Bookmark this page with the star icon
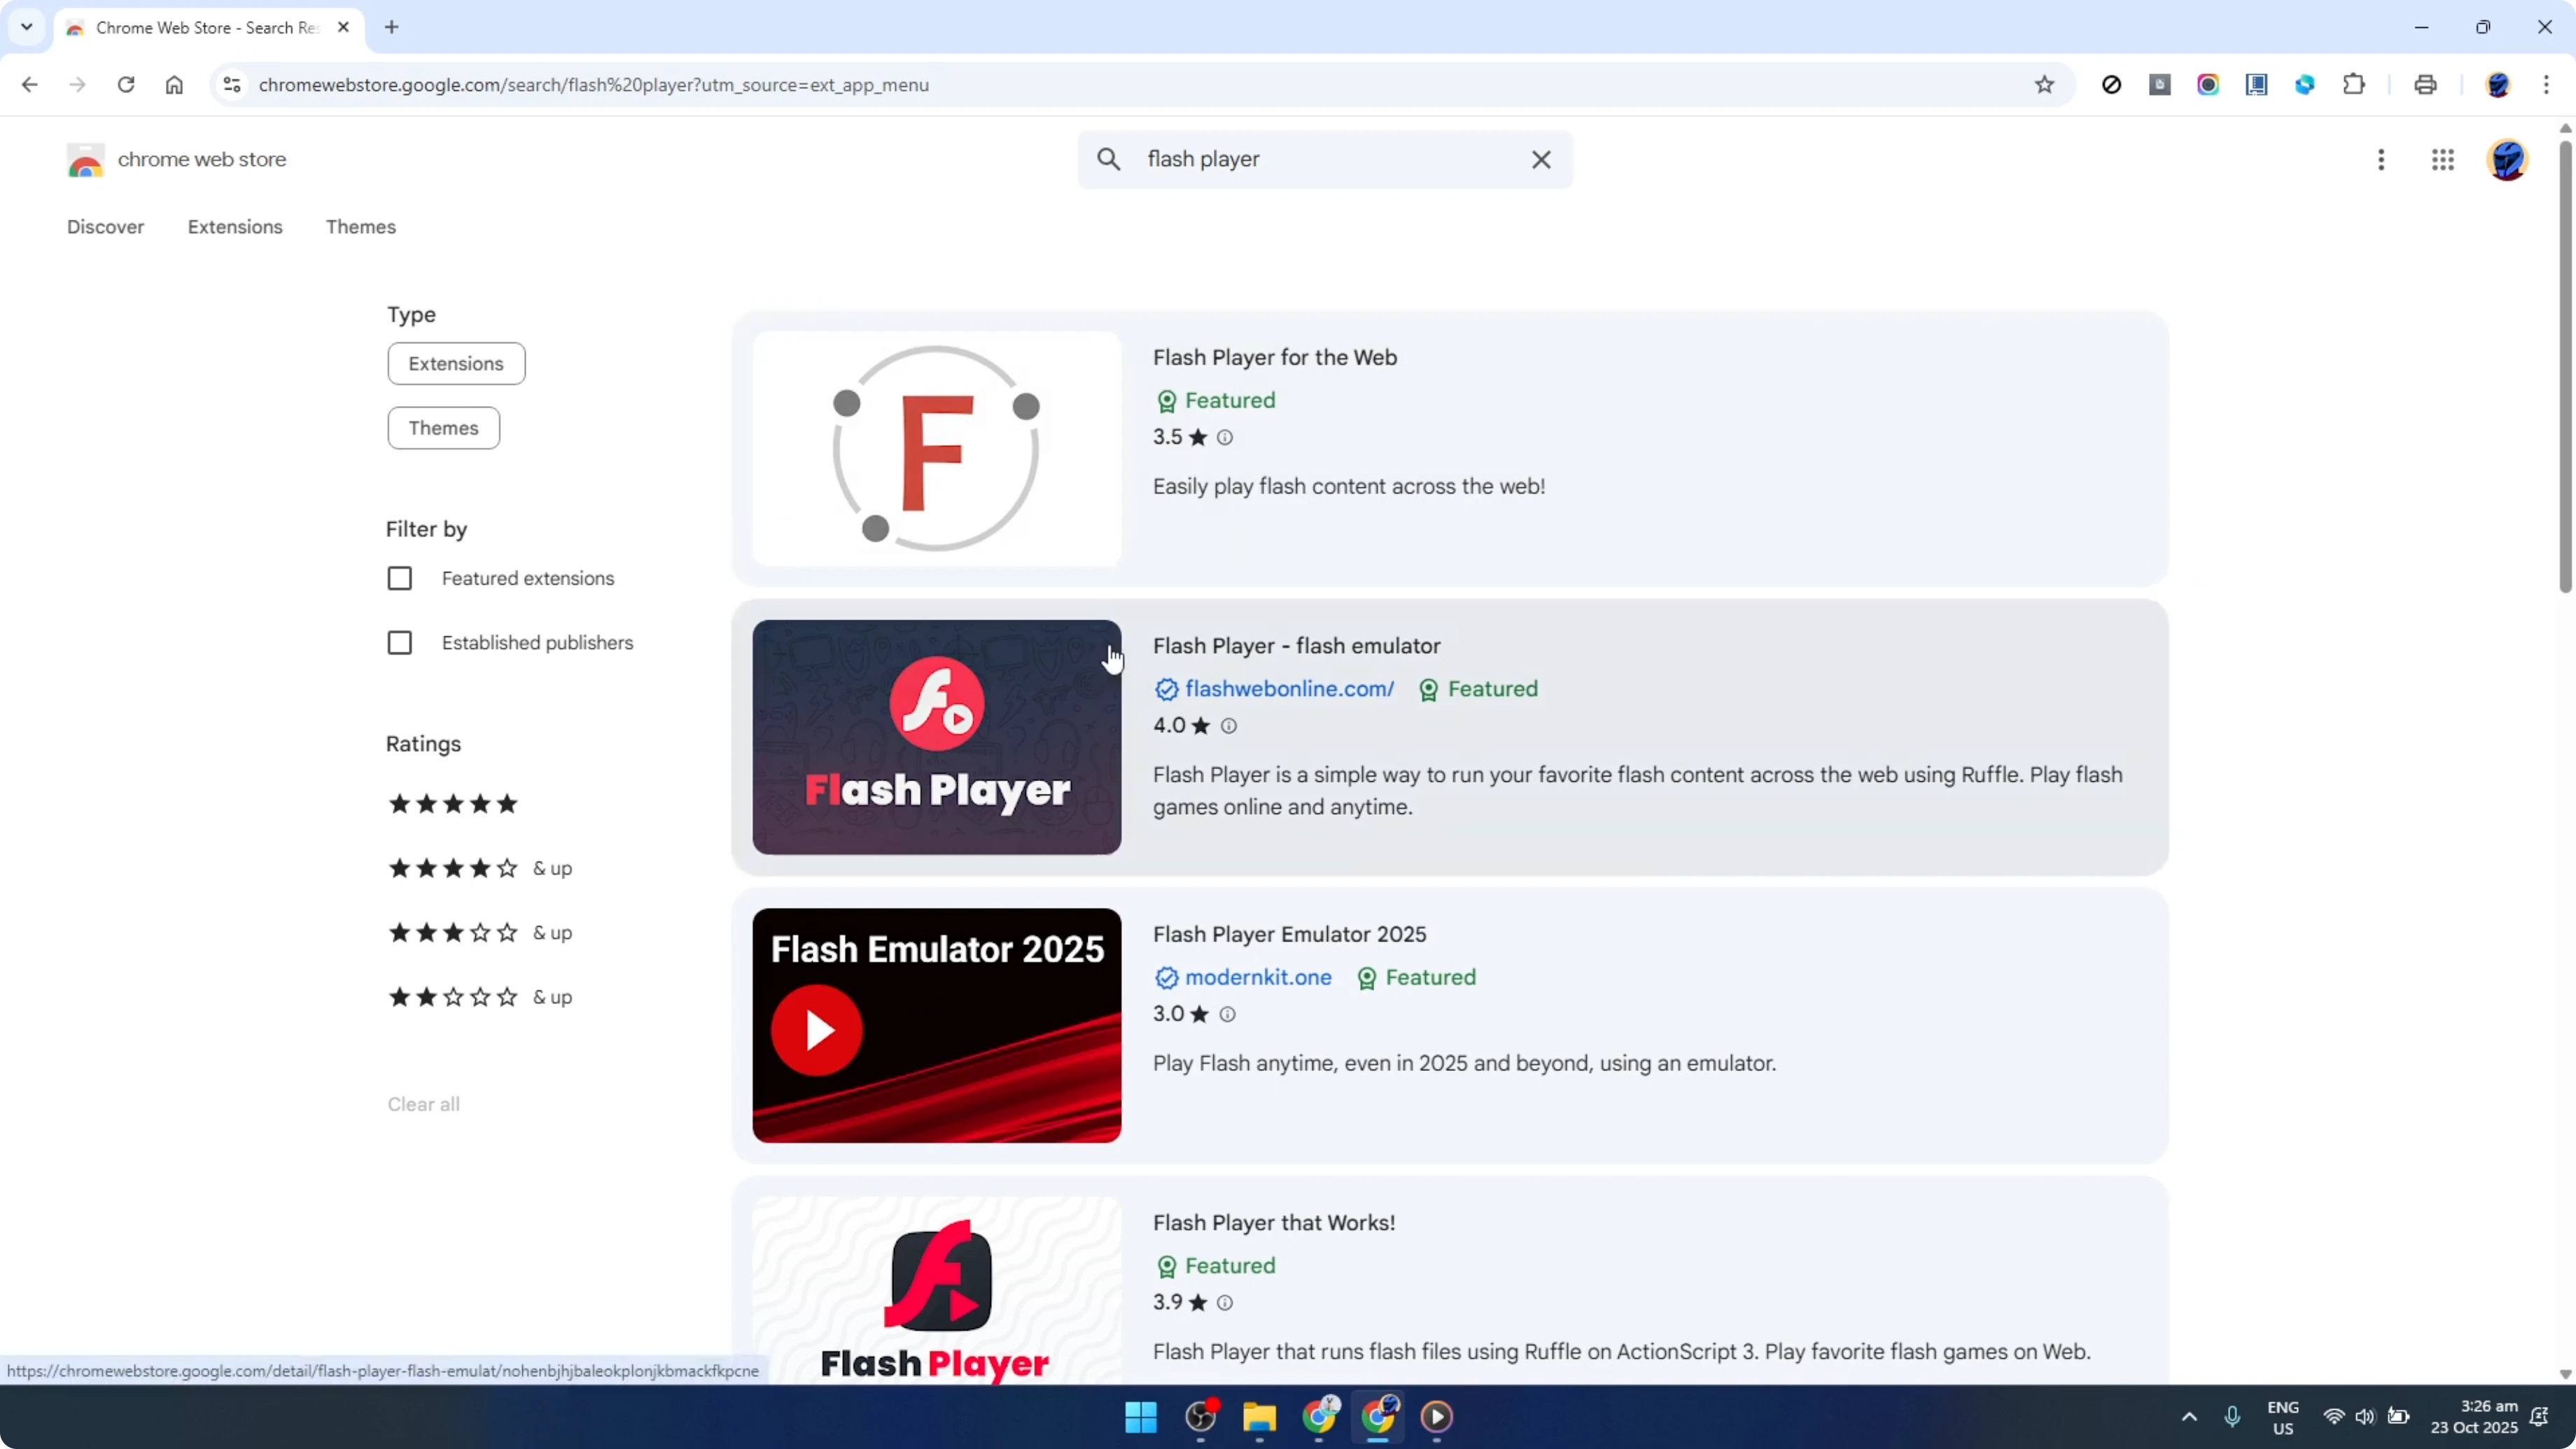 [2045, 85]
